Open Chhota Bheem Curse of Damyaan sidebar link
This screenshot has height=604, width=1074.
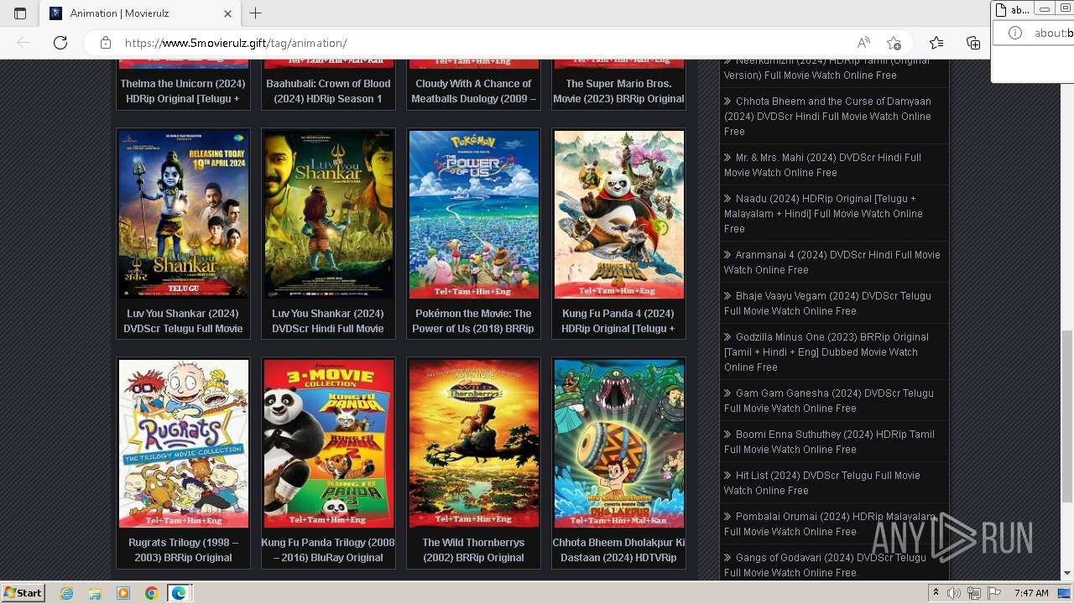[x=828, y=117]
